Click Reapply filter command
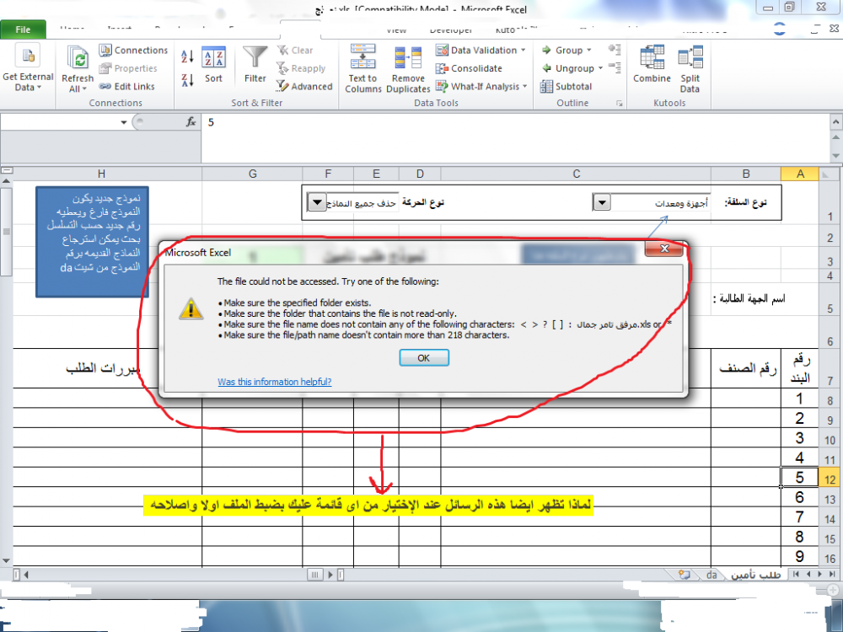Screen dimensions: 843x632 pos(301,68)
